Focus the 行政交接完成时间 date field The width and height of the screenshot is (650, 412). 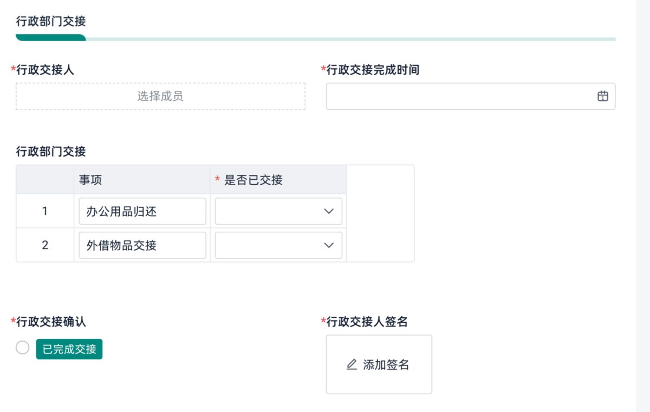pyautogui.click(x=460, y=96)
